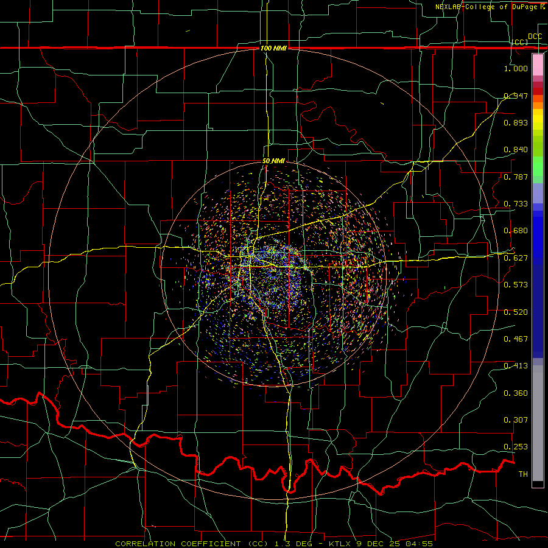
Task: Click the TH threshold label
Action: click(x=523, y=474)
